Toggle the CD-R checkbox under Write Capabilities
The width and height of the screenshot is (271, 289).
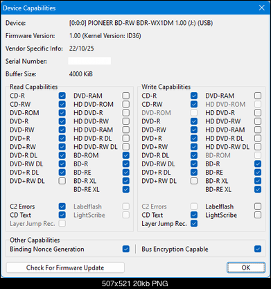[194, 96]
